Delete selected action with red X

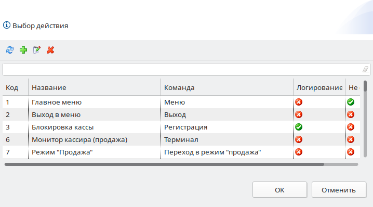click(50, 50)
